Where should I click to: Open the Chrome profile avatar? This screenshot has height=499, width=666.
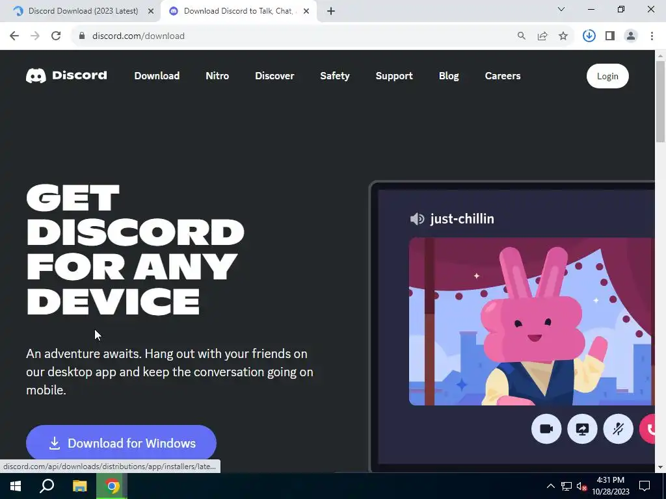pyautogui.click(x=631, y=36)
